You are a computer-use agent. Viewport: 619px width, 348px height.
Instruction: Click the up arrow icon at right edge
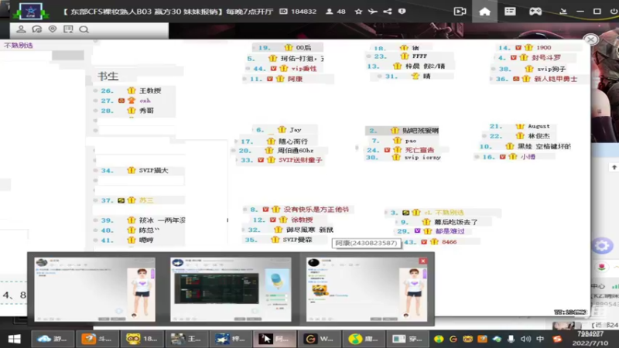coord(614,168)
